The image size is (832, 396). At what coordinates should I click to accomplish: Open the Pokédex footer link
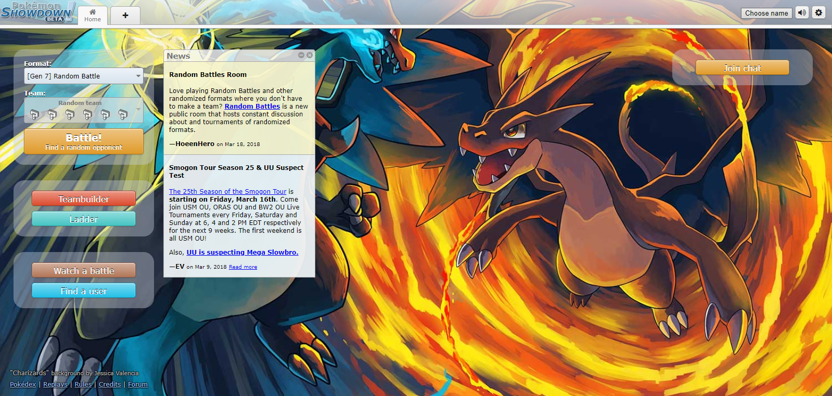[23, 385]
